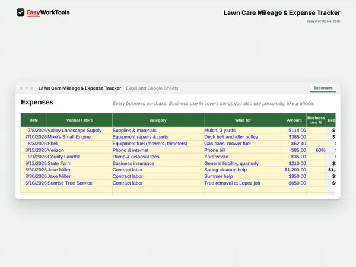Select the Business use % column header
The height and width of the screenshot is (267, 356).
316,120
